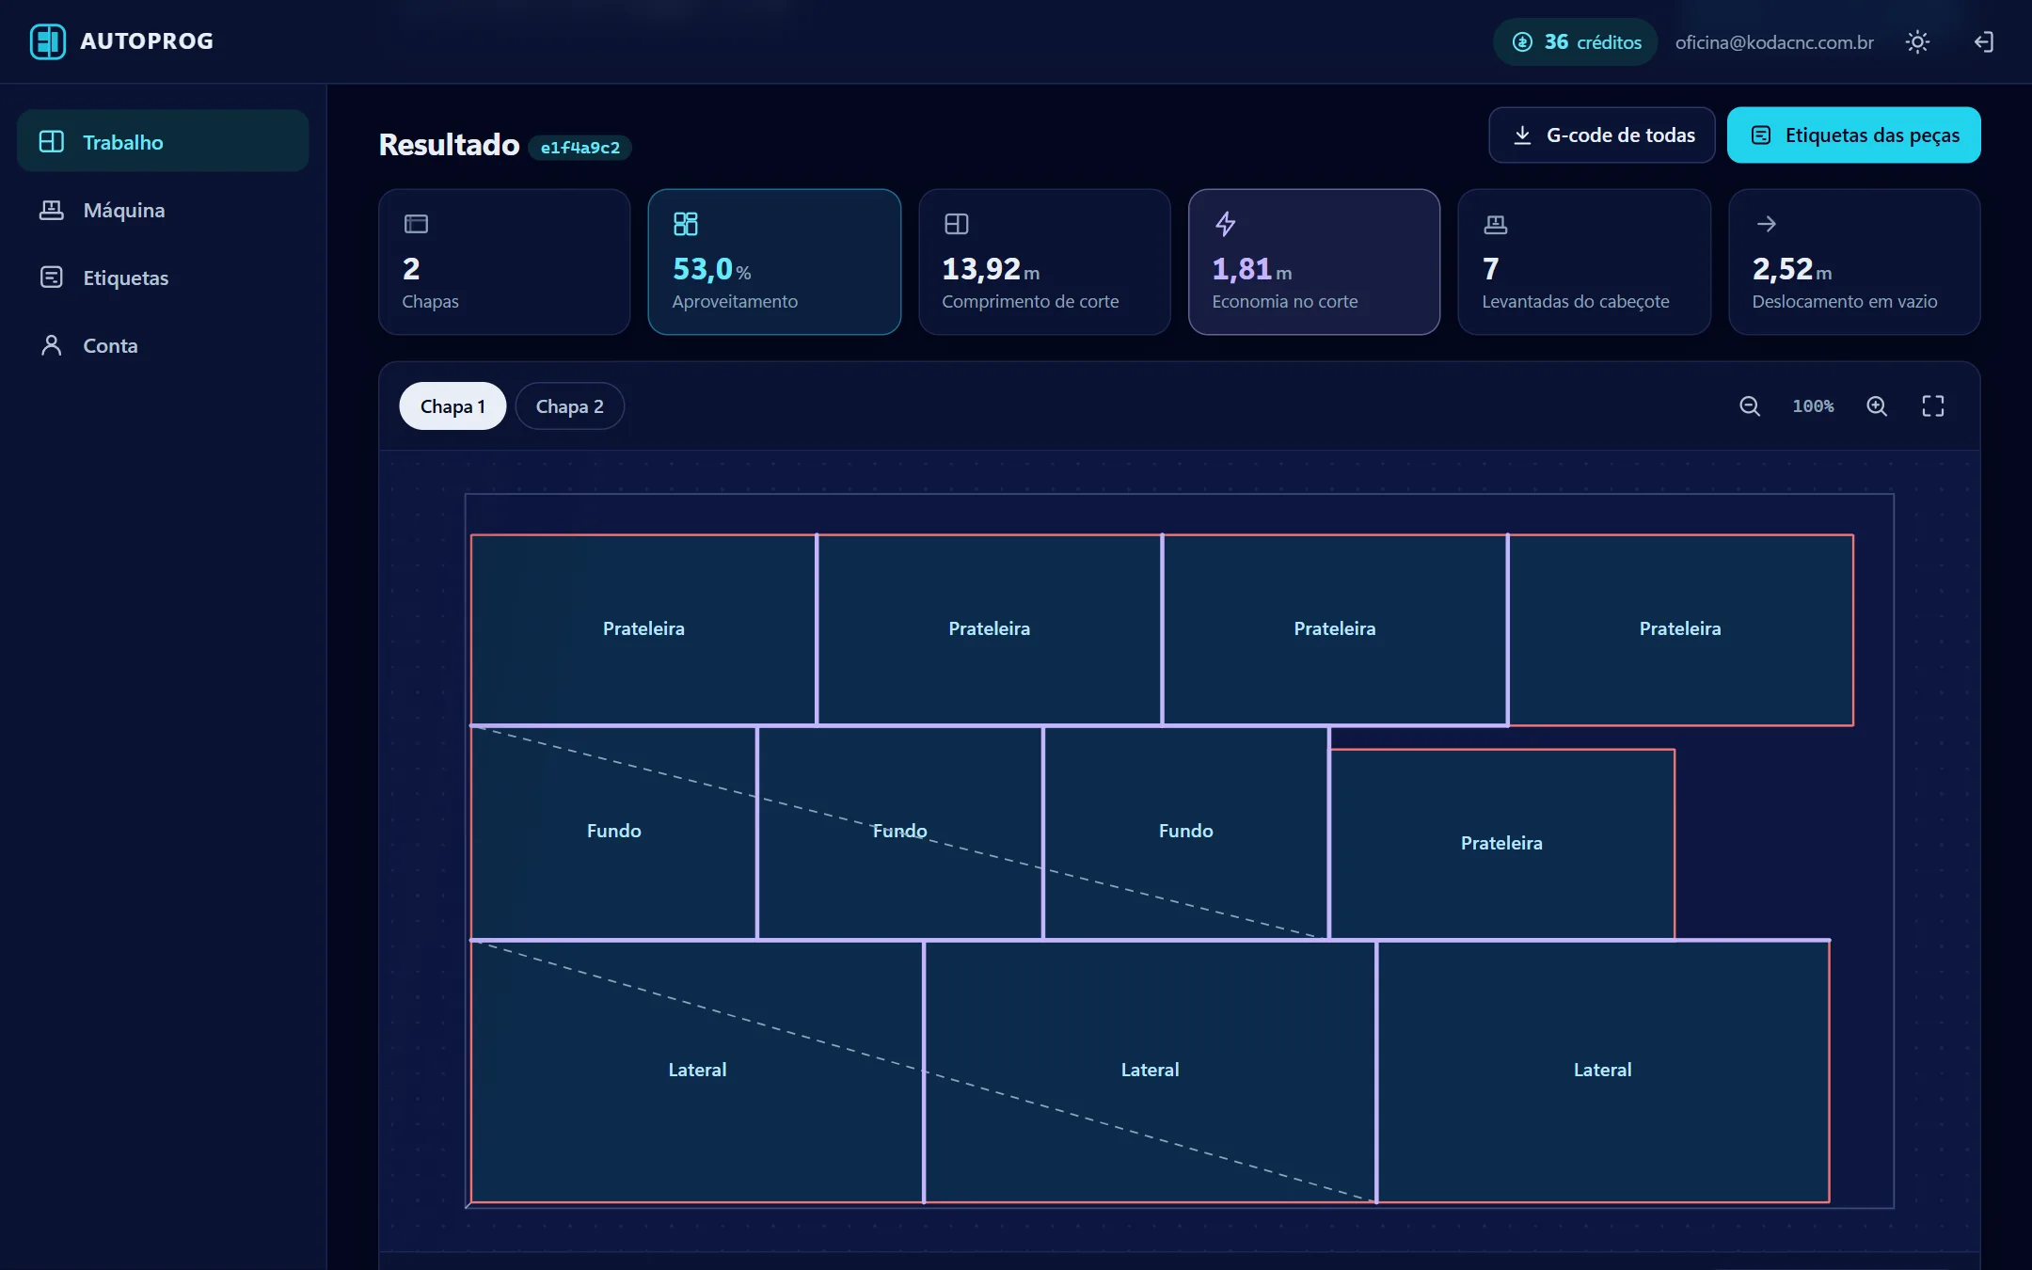The height and width of the screenshot is (1270, 2032).
Task: Select the leftmost Fundo piece
Action: tap(613, 832)
